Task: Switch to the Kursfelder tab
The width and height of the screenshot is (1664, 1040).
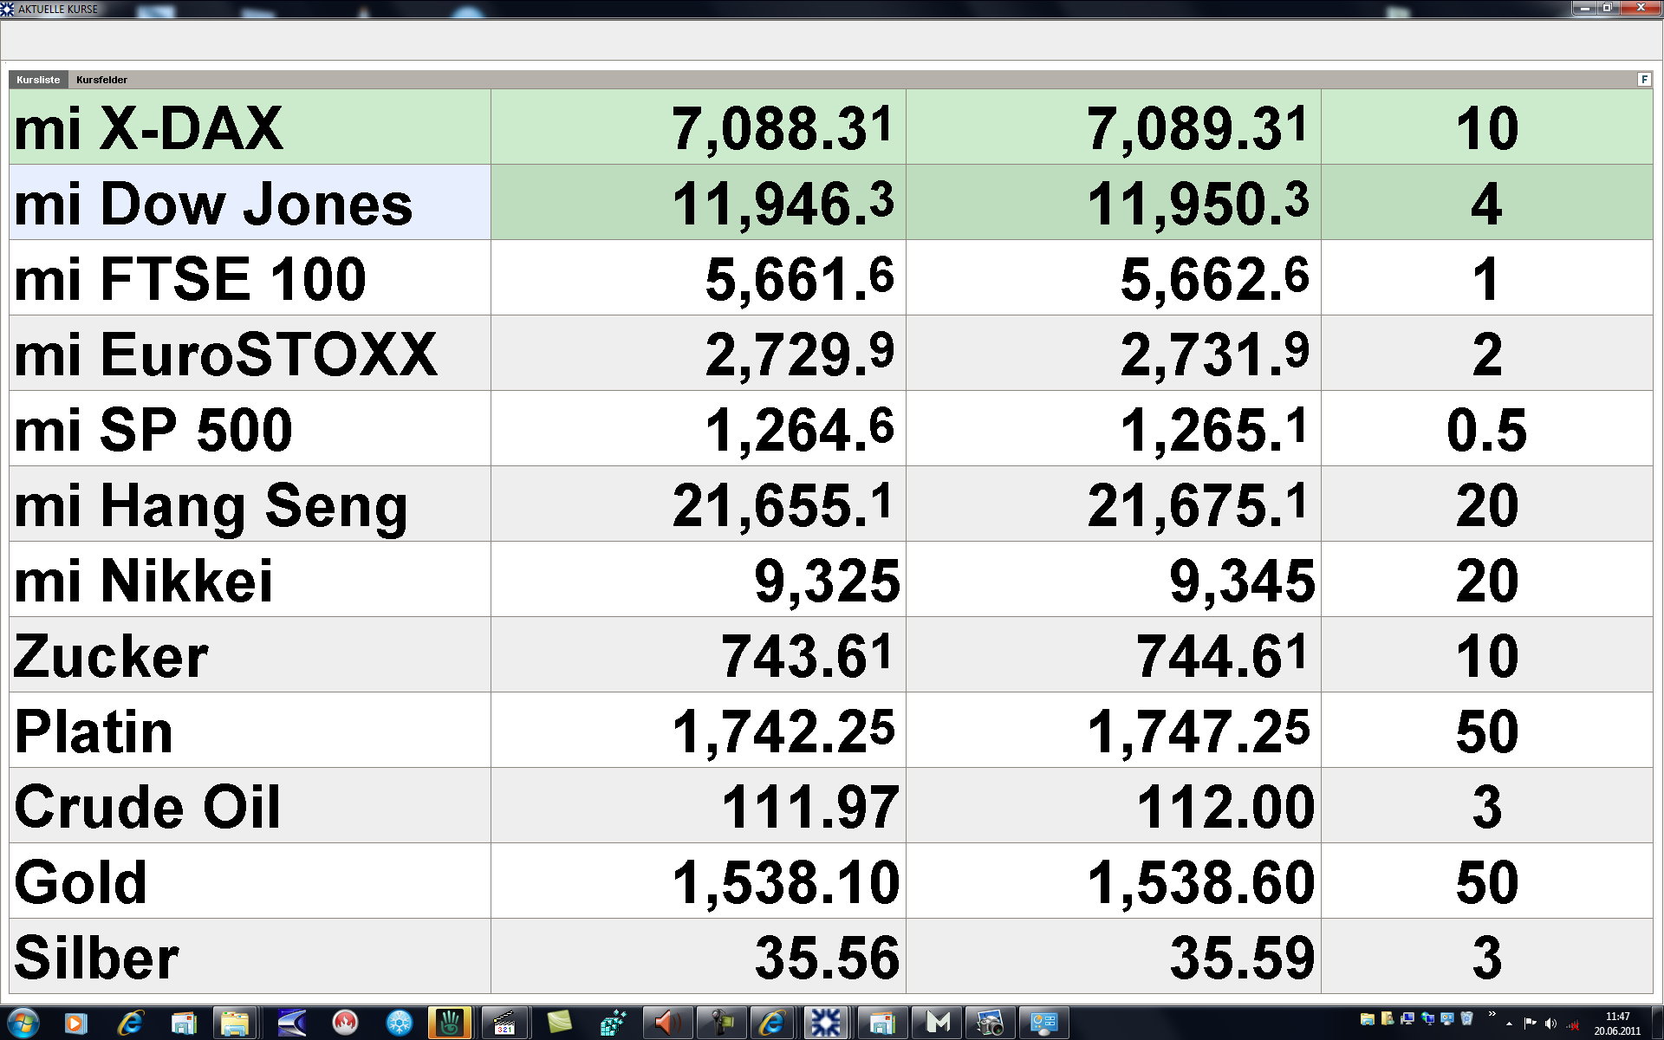Action: [x=101, y=80]
